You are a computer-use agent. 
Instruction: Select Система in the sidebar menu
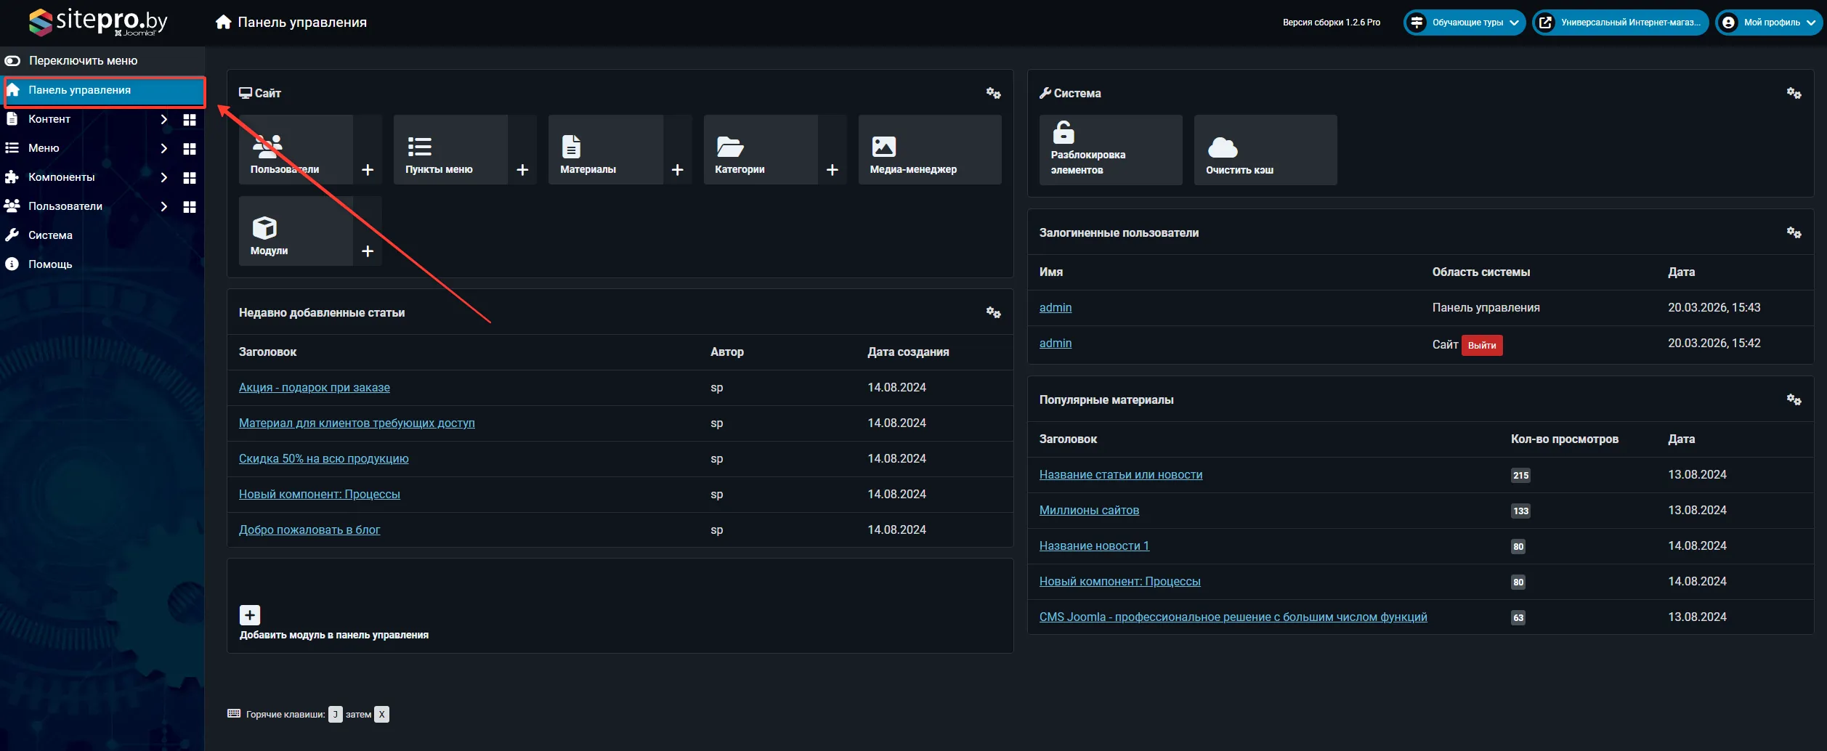[50, 235]
